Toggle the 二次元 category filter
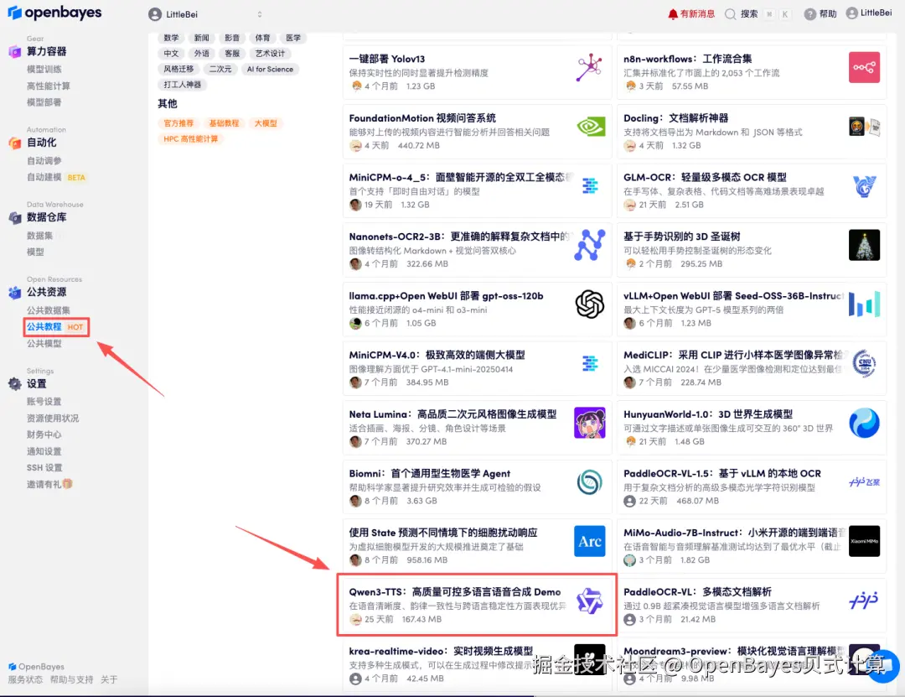 (x=220, y=69)
